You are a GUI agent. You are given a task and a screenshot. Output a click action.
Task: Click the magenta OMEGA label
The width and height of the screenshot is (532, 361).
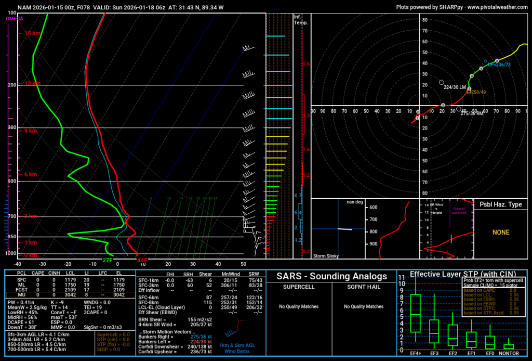(15, 18)
